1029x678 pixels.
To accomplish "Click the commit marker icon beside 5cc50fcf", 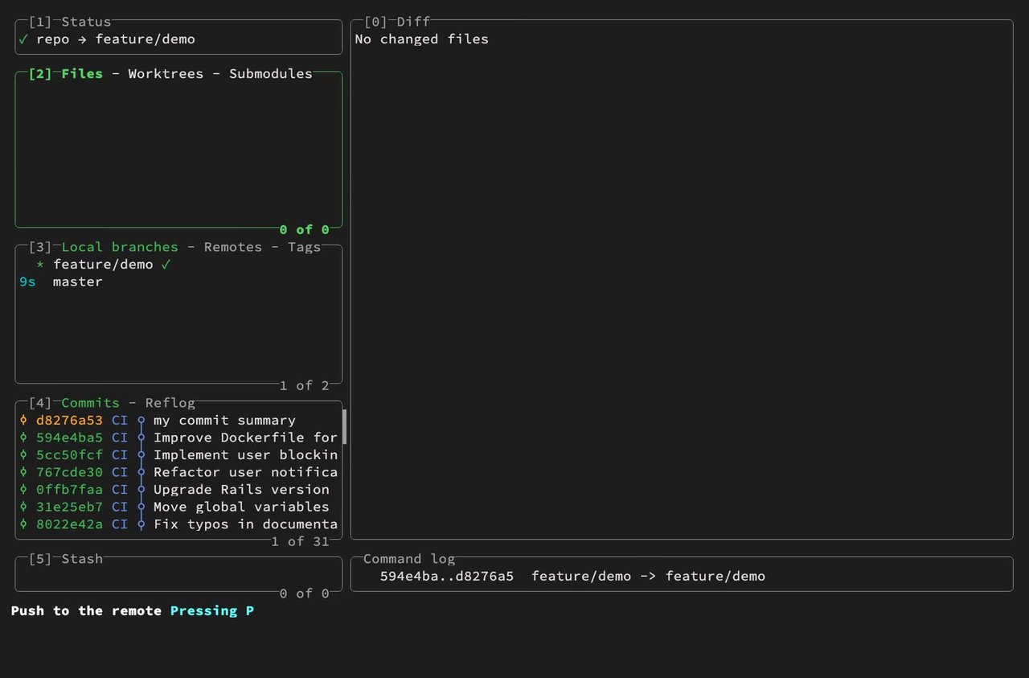I will [23, 455].
